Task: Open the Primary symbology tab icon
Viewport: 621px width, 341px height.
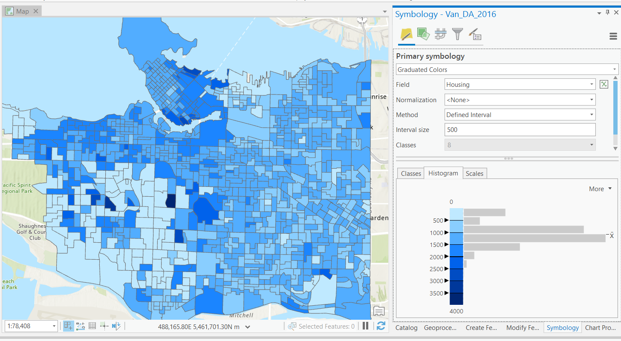Action: click(406, 34)
